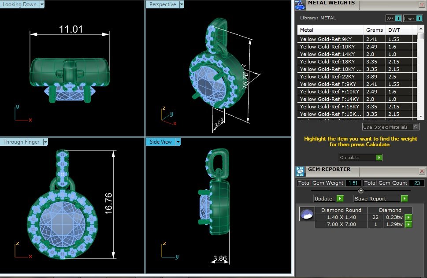This screenshot has width=427, height=278.
Task: Select the Through Finger viewport label
Action: pyautogui.click(x=21, y=142)
